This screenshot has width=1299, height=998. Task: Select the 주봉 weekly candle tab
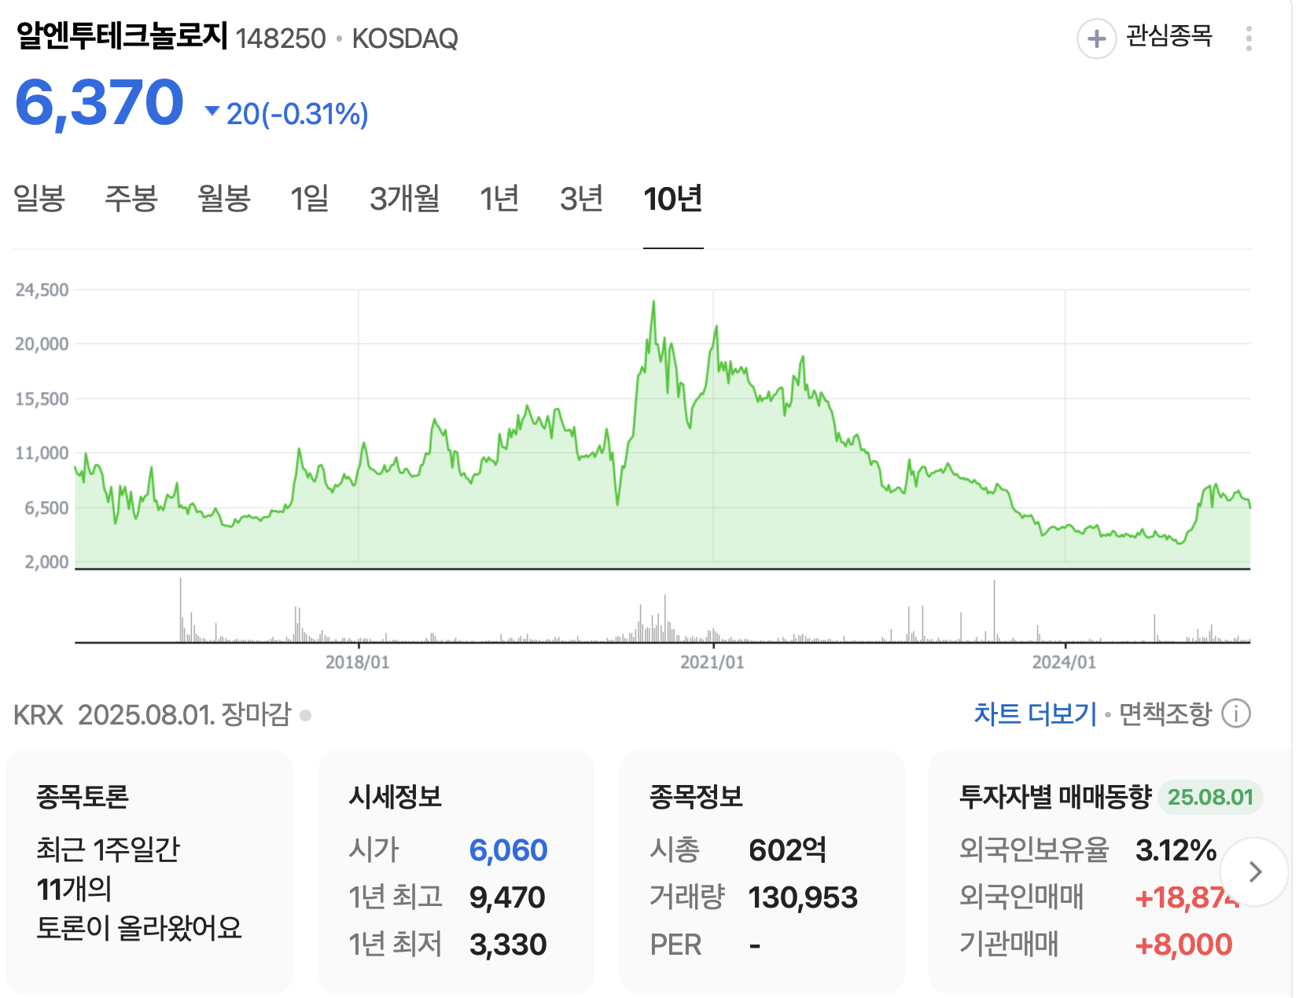(131, 198)
